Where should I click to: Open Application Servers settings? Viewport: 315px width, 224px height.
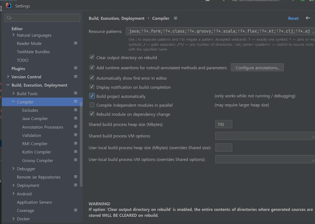point(34,202)
